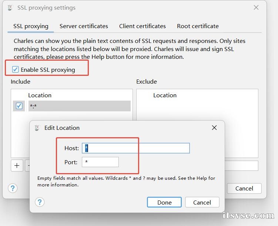The width and height of the screenshot is (278, 226).
Task: Focus the Port input field
Action: coord(100,162)
